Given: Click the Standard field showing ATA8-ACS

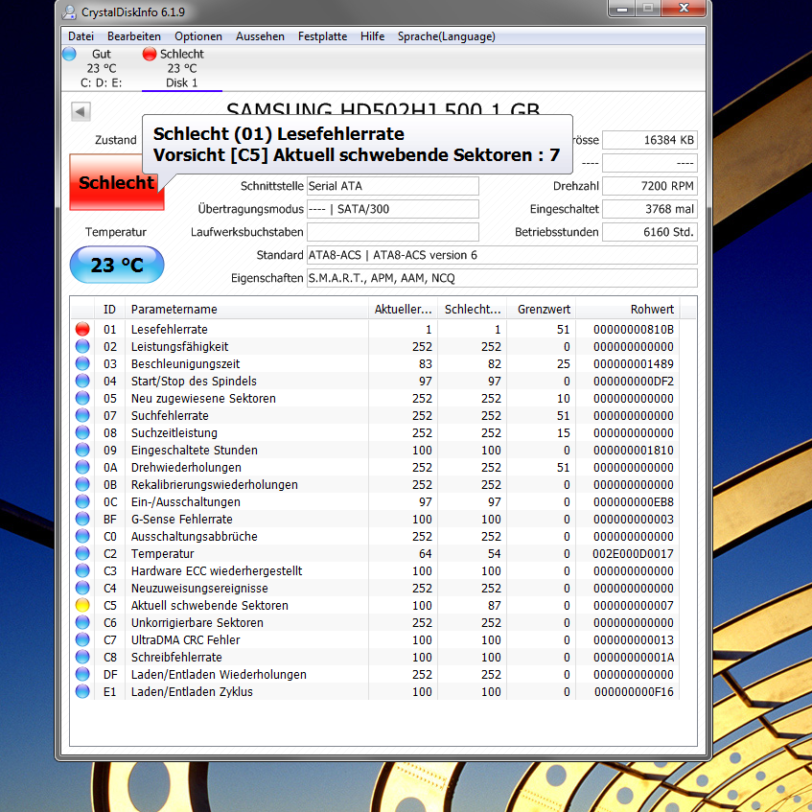Looking at the screenshot, I should point(501,255).
